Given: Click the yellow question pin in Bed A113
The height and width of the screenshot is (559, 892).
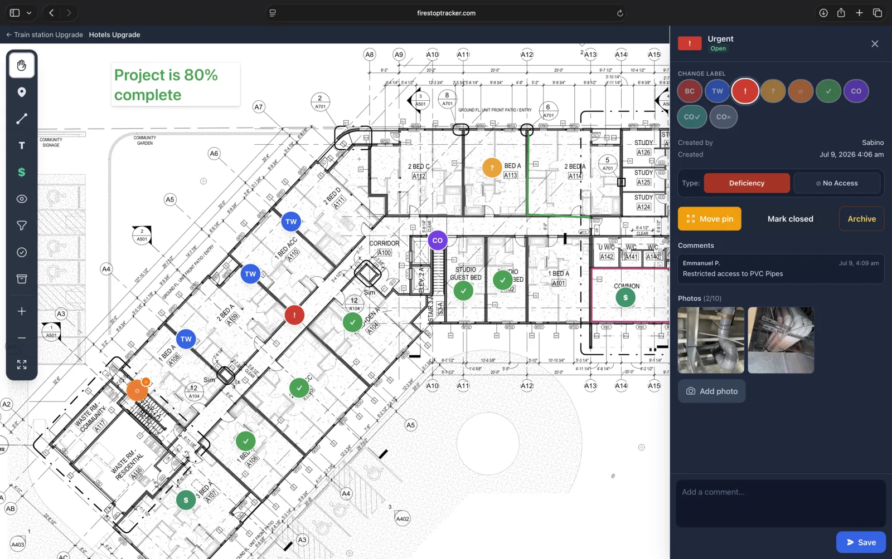Looking at the screenshot, I should [x=492, y=168].
